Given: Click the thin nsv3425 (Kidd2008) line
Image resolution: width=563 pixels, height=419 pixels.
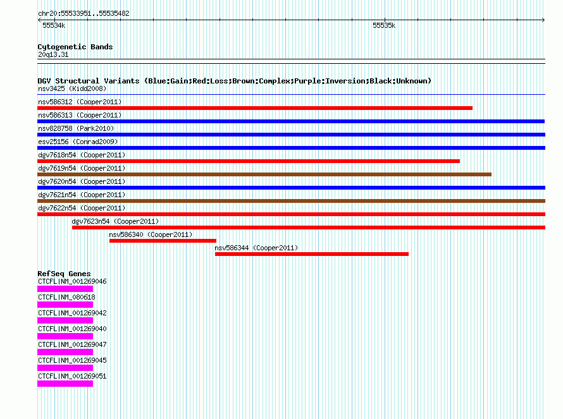Looking at the screenshot, I should [x=291, y=95].
